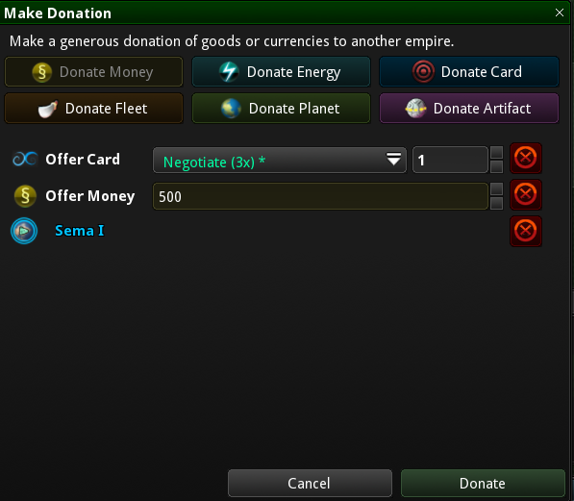Click the Donate Artifact icon

click(x=416, y=109)
